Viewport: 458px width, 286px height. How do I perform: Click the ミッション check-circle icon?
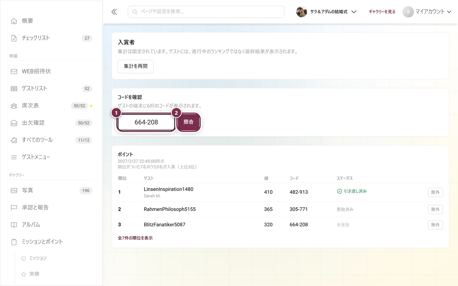coord(24,258)
